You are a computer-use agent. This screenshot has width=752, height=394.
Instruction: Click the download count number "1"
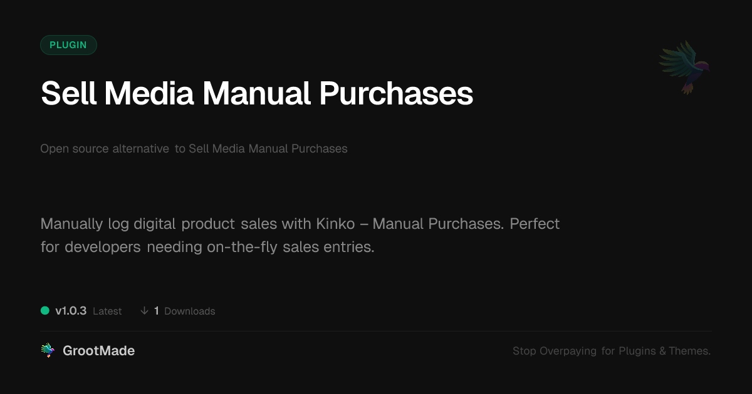click(157, 311)
